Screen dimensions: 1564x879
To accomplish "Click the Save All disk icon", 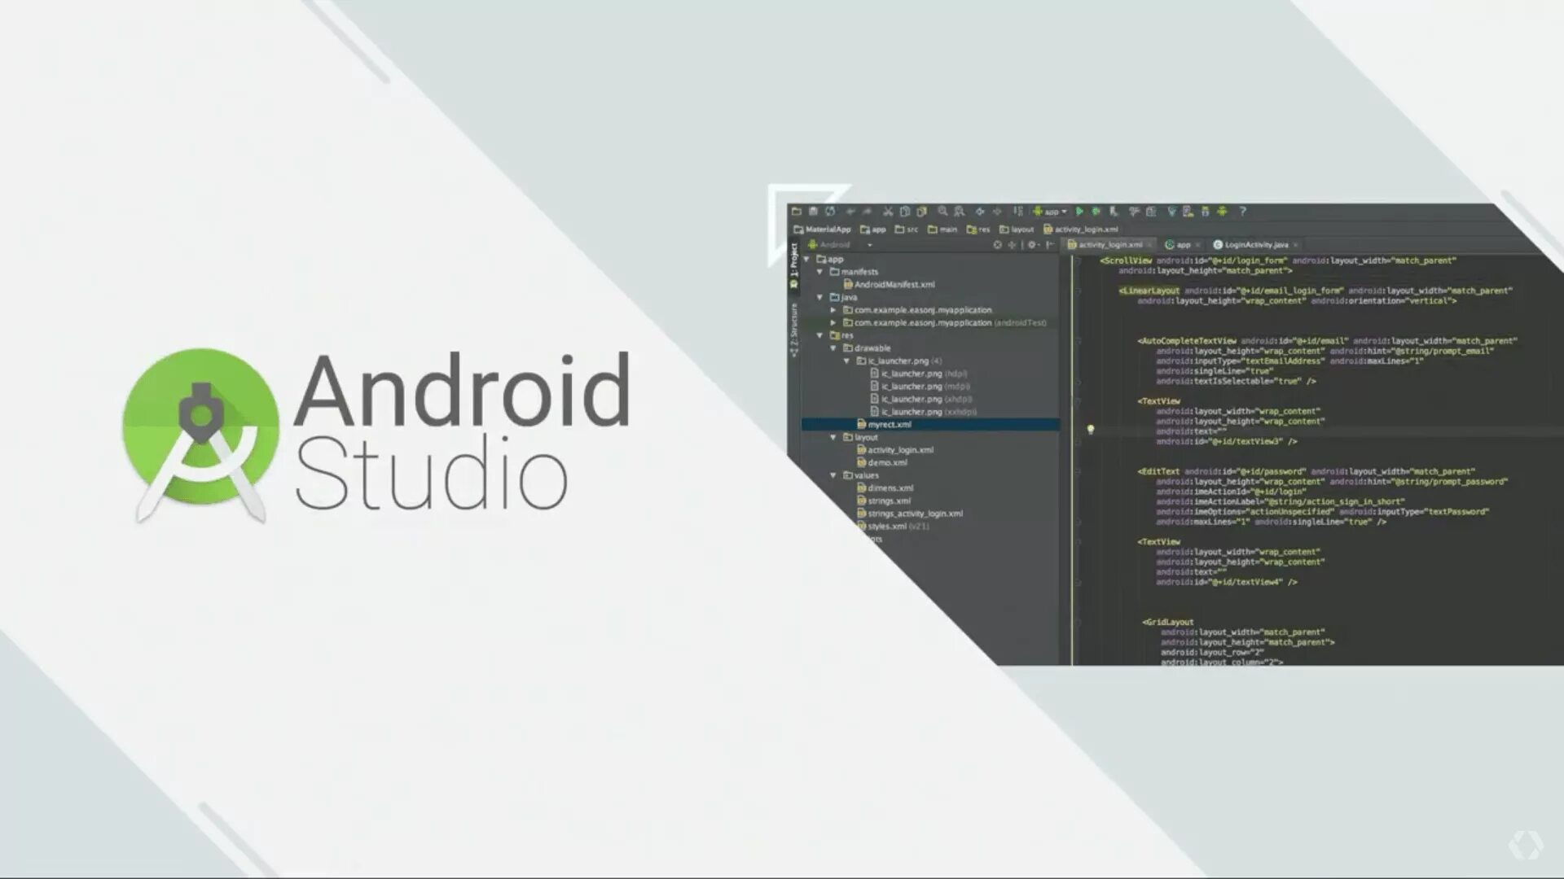I will pyautogui.click(x=813, y=212).
